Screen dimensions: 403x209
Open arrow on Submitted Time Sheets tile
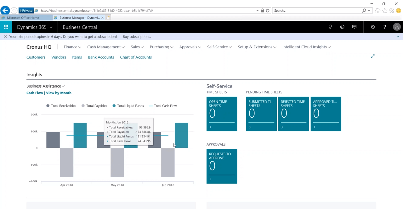250,127
